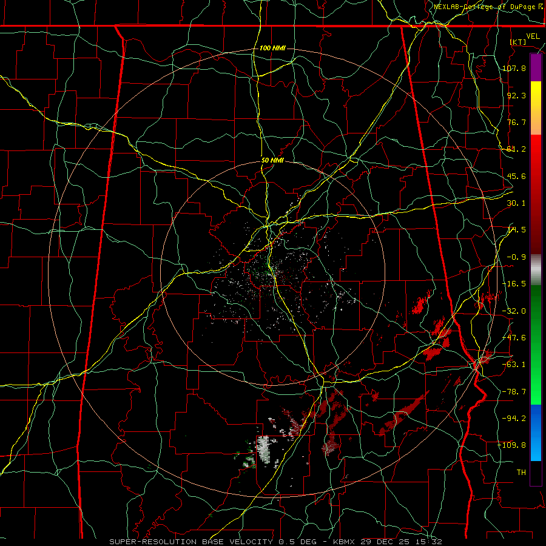Click the -16.5 velocity scale value
Image resolution: width=546 pixels, height=546 pixels.
(514, 284)
